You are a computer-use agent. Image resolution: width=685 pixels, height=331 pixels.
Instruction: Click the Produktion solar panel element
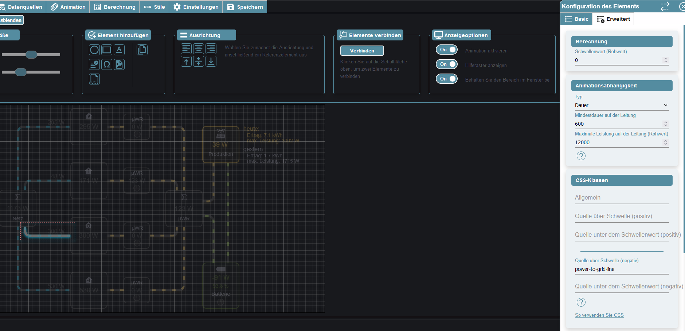coord(221,145)
